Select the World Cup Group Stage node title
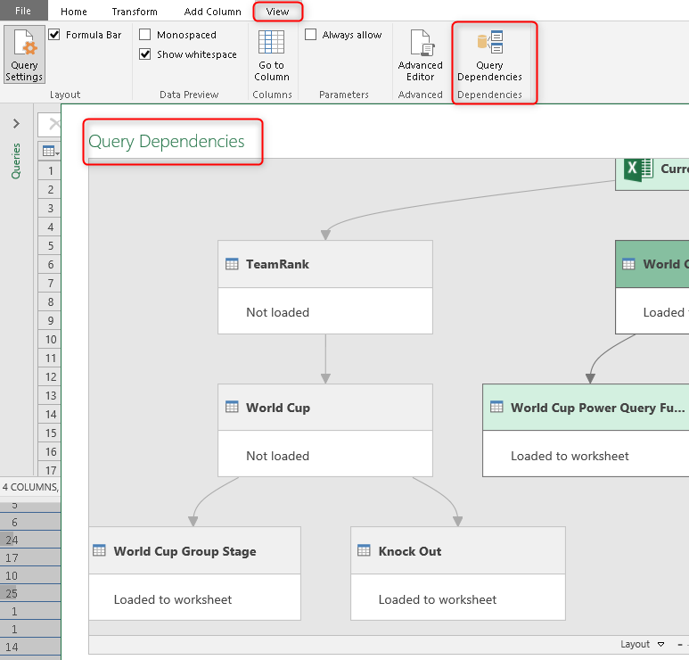This screenshot has height=660, width=689. 185,551
